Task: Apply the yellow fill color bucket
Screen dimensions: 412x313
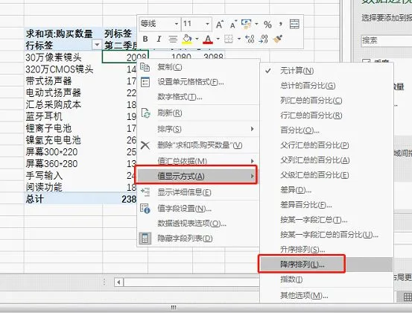Action: coord(187,39)
